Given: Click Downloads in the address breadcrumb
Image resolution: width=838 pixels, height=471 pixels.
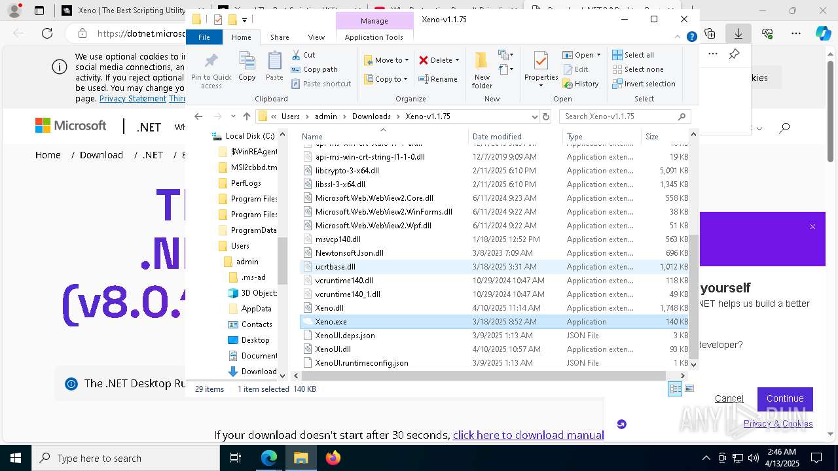Looking at the screenshot, I should coord(371,116).
